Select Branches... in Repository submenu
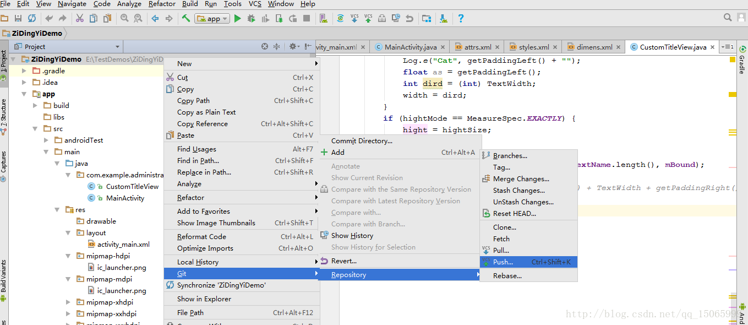The image size is (748, 325). click(x=529, y=155)
